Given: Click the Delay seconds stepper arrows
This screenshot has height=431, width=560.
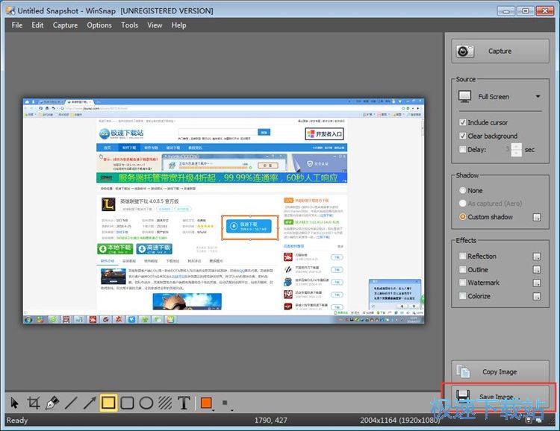Looking at the screenshot, I should (516, 149).
